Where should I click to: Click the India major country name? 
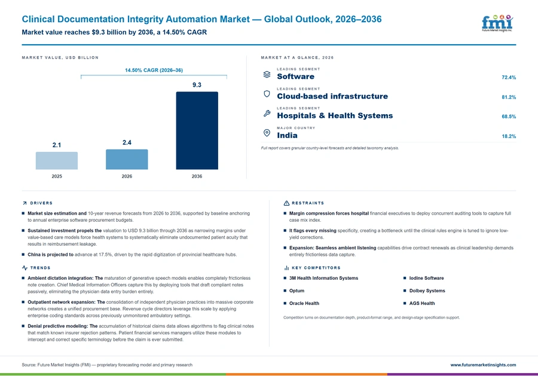[x=287, y=135]
